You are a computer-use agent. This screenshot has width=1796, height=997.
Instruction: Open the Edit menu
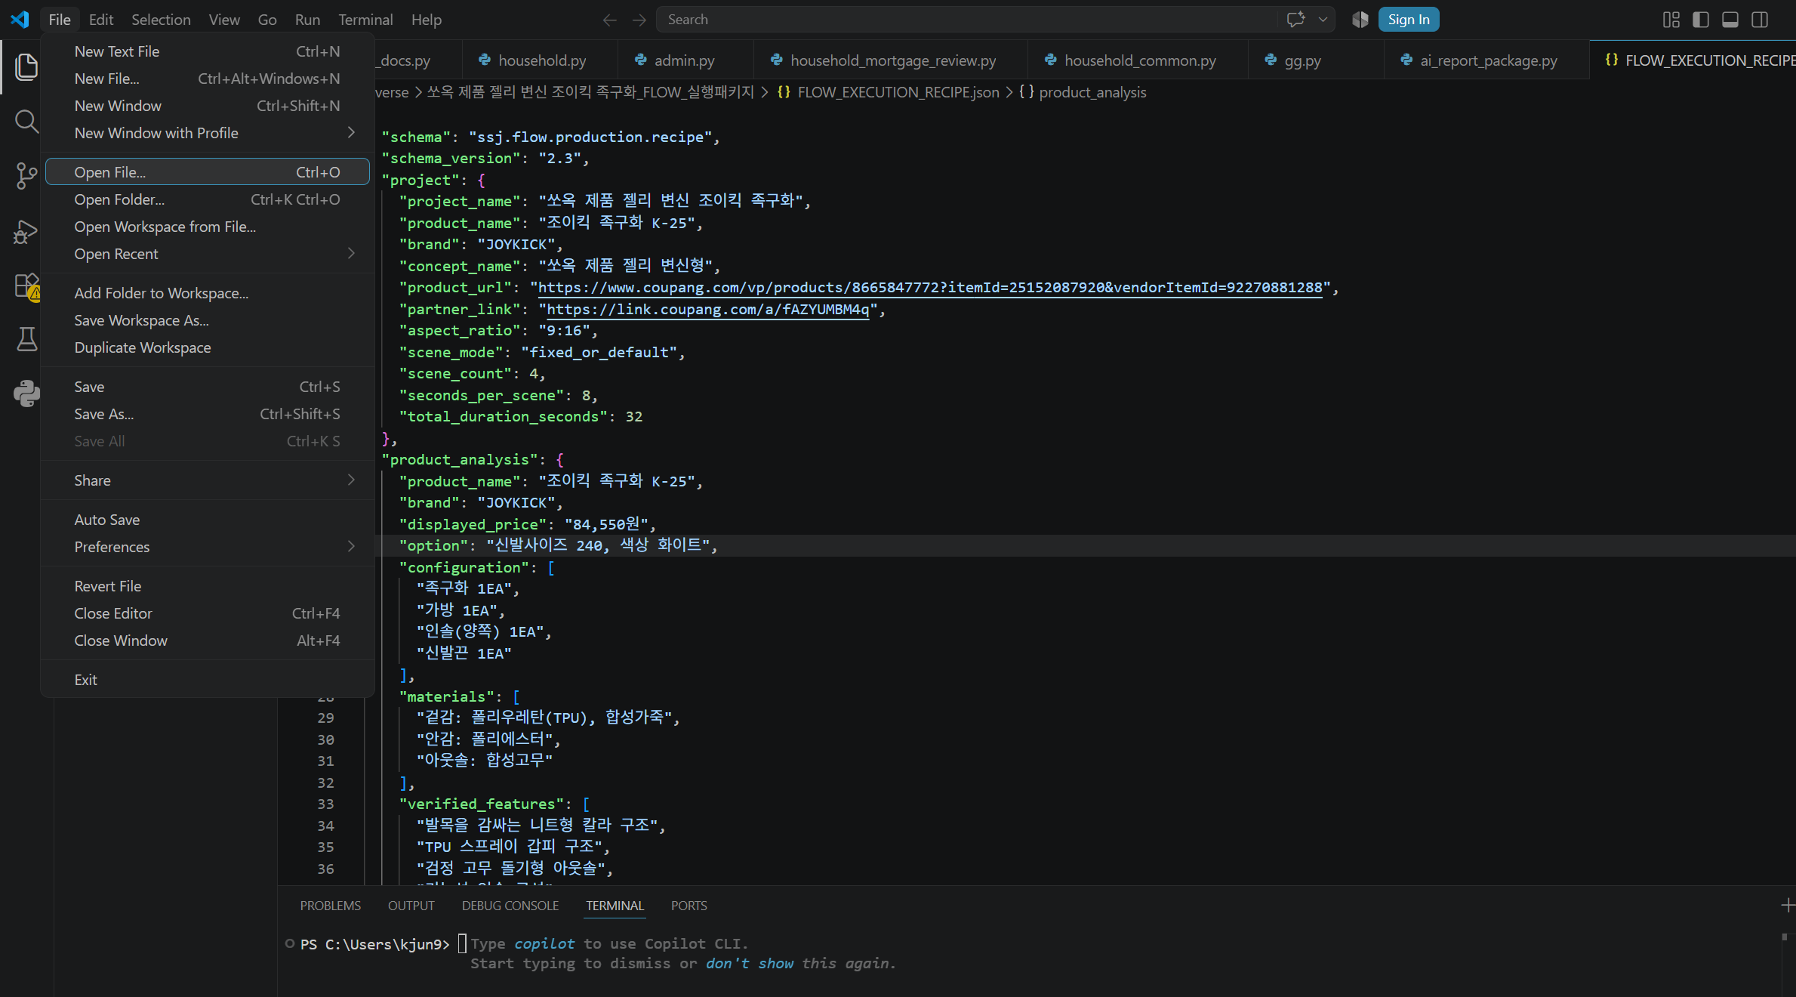pos(100,20)
